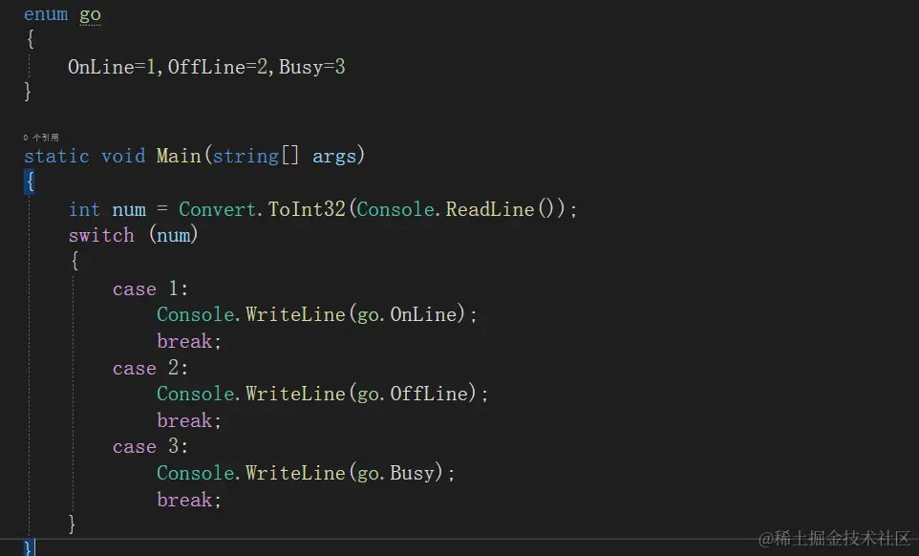Screen dimensions: 919x556
Task: Click 'go.OffLine' in the WriteLine call
Action: [x=413, y=395]
